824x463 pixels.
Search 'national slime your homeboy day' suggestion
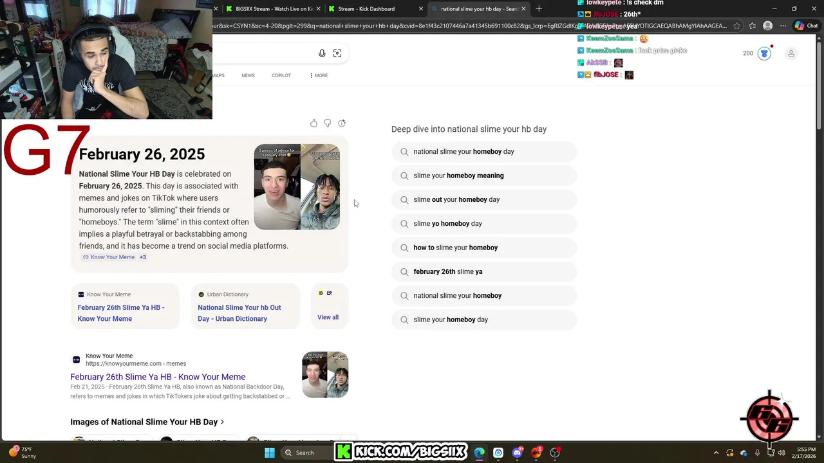483,152
